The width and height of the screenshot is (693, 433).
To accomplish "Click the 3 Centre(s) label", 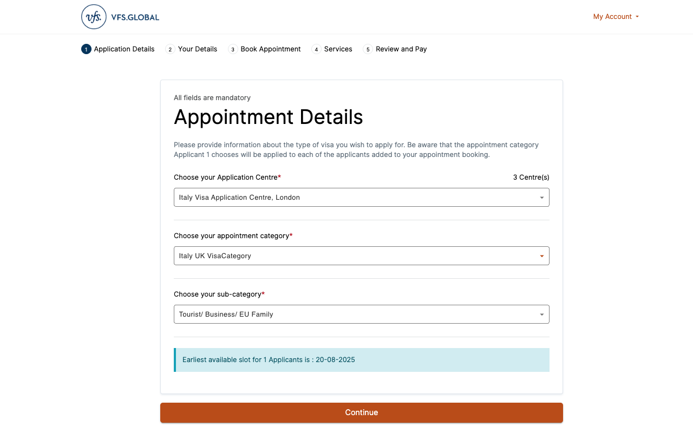I will click(x=531, y=177).
